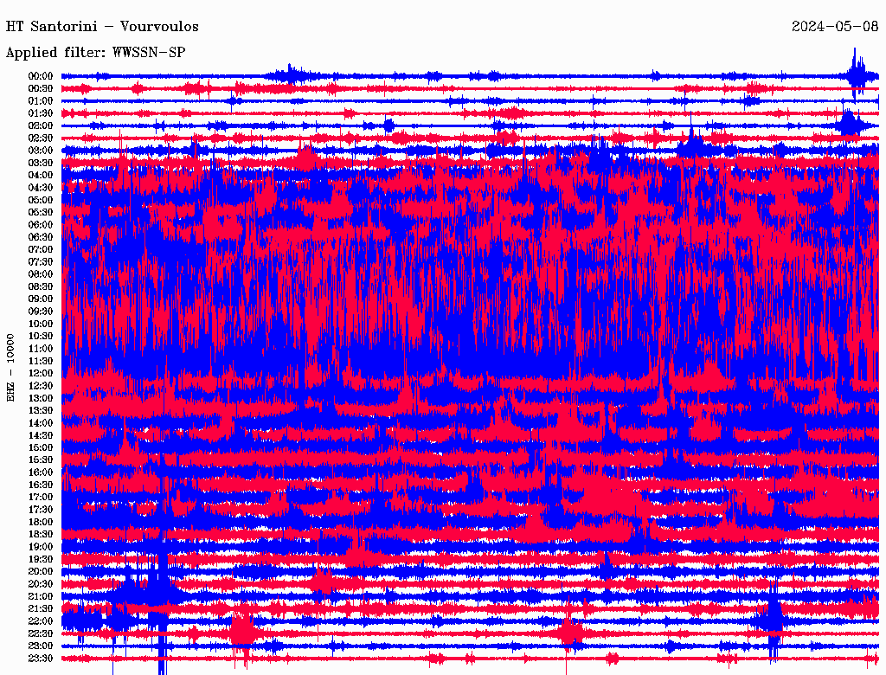Click the 02:00 time label
This screenshot has width=886, height=675.
[41, 125]
